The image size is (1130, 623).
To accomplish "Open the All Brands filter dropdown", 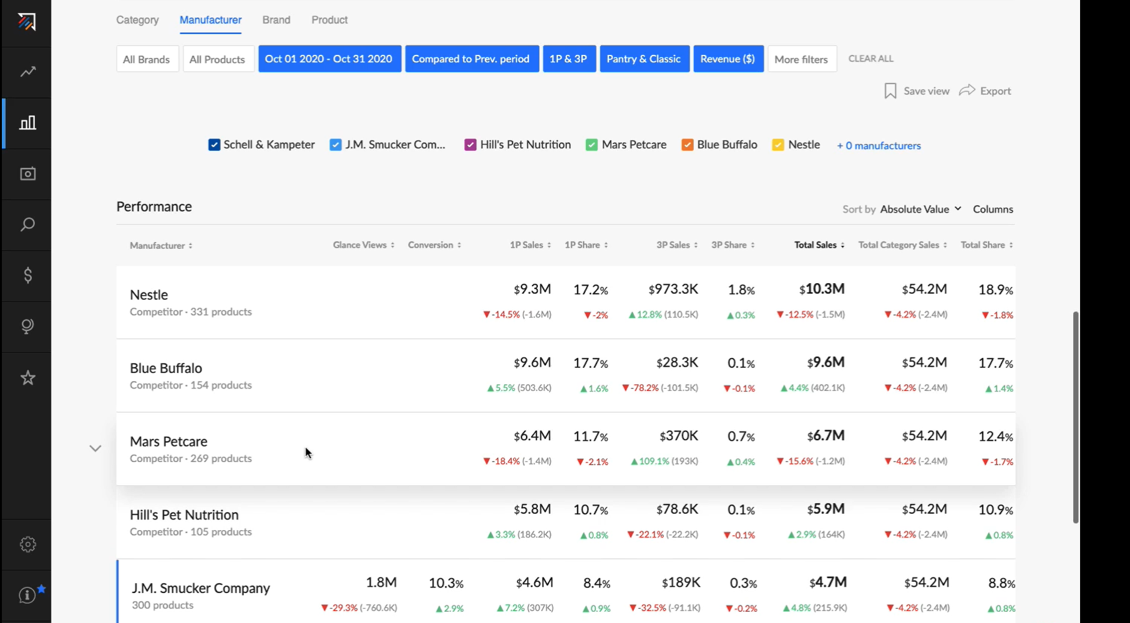I will 147,59.
